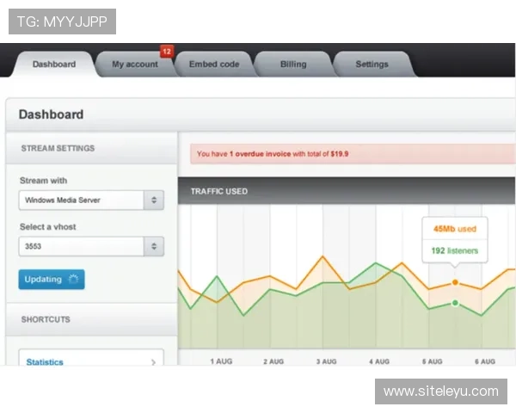Image resolution: width=516 pixels, height=413 pixels.
Task: Click the chevron arrow beside Statistics
Action: 153,362
